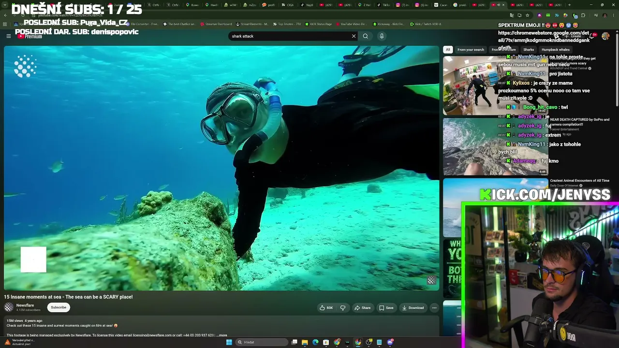619x348 pixels.
Task: Click the Translate page icon
Action: pos(512,15)
